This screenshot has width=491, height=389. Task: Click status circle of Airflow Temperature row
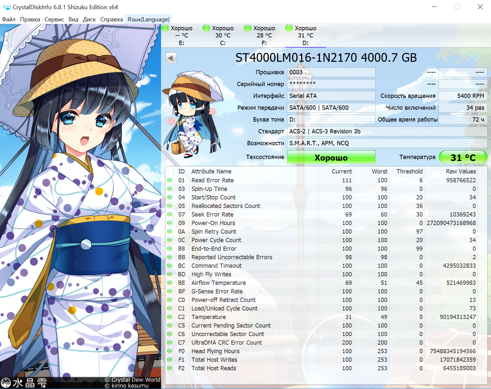(x=170, y=283)
